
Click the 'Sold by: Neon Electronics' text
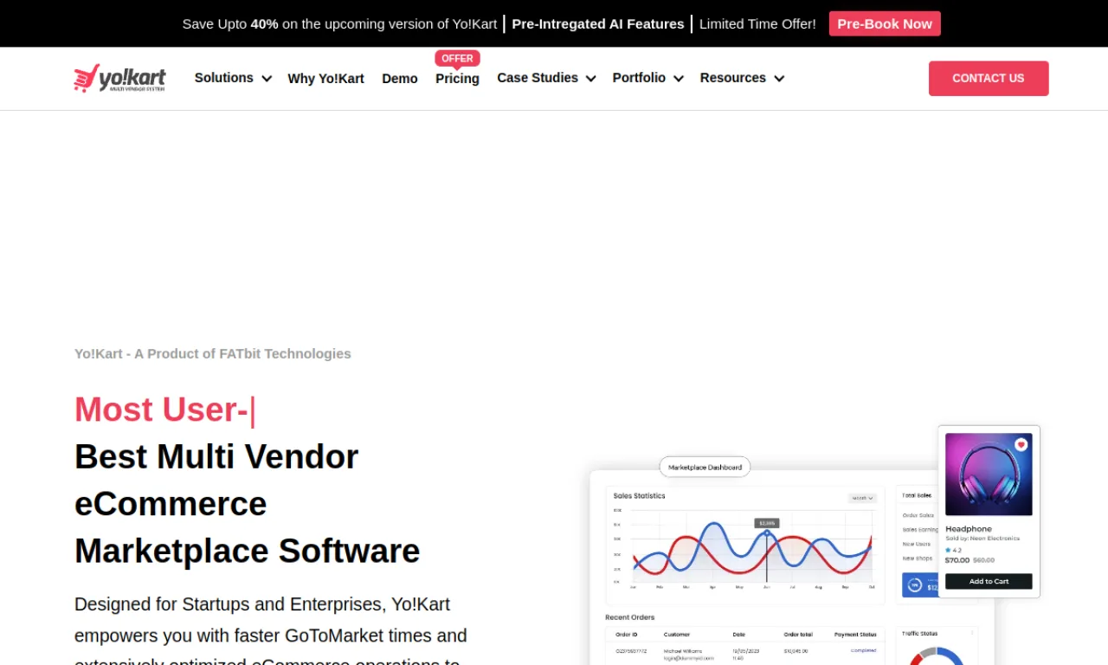click(982, 539)
